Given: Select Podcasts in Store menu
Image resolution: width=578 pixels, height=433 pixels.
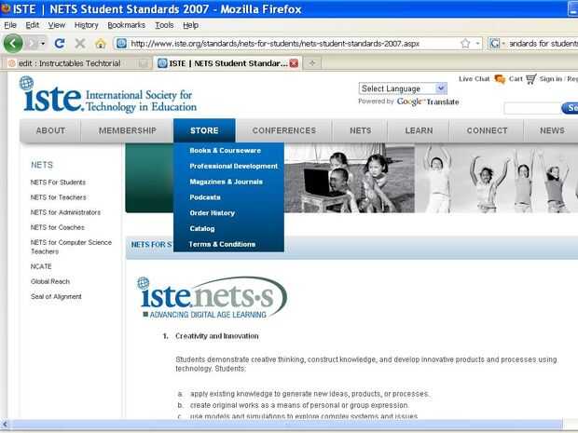Looking at the screenshot, I should (205, 197).
